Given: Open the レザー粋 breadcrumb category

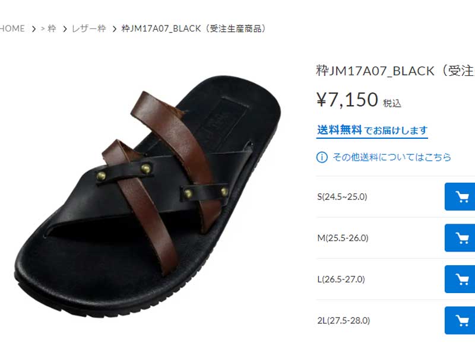Looking at the screenshot, I should [88, 28].
